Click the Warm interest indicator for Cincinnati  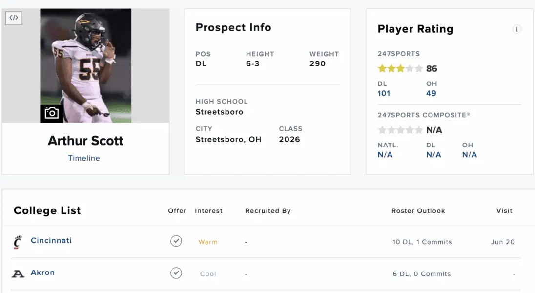(208, 242)
